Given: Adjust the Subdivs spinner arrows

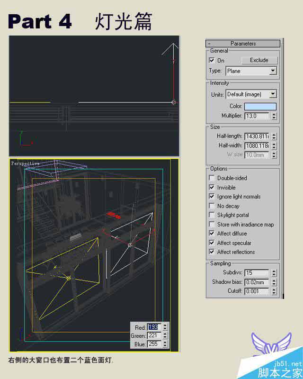Looking at the screenshot, I should (274, 273).
